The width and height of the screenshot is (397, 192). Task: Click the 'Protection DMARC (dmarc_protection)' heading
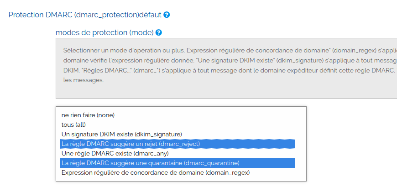pyautogui.click(x=73, y=15)
